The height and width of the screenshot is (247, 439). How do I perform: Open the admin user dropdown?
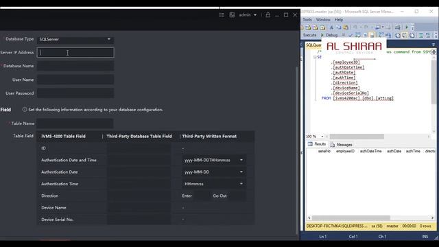(248, 15)
